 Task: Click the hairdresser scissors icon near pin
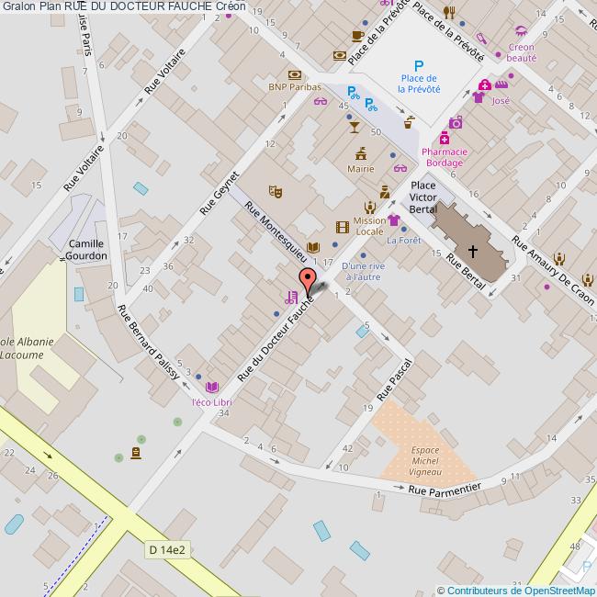291,296
